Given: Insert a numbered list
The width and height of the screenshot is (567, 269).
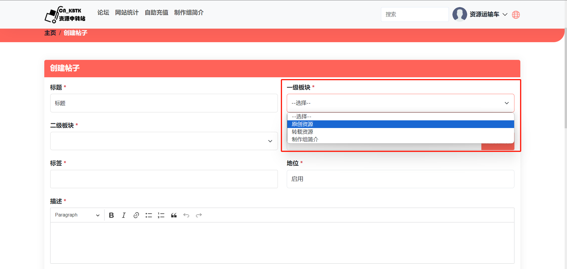Looking at the screenshot, I should (x=161, y=215).
